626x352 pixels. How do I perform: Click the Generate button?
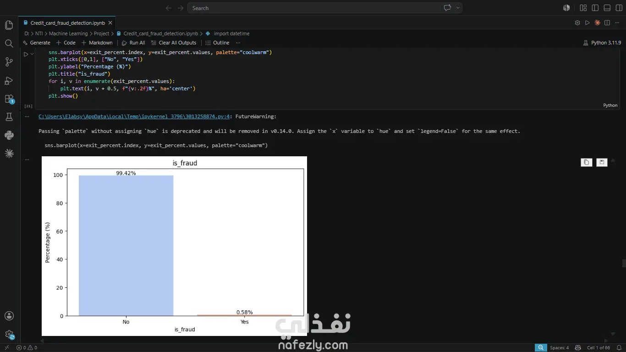pos(37,43)
